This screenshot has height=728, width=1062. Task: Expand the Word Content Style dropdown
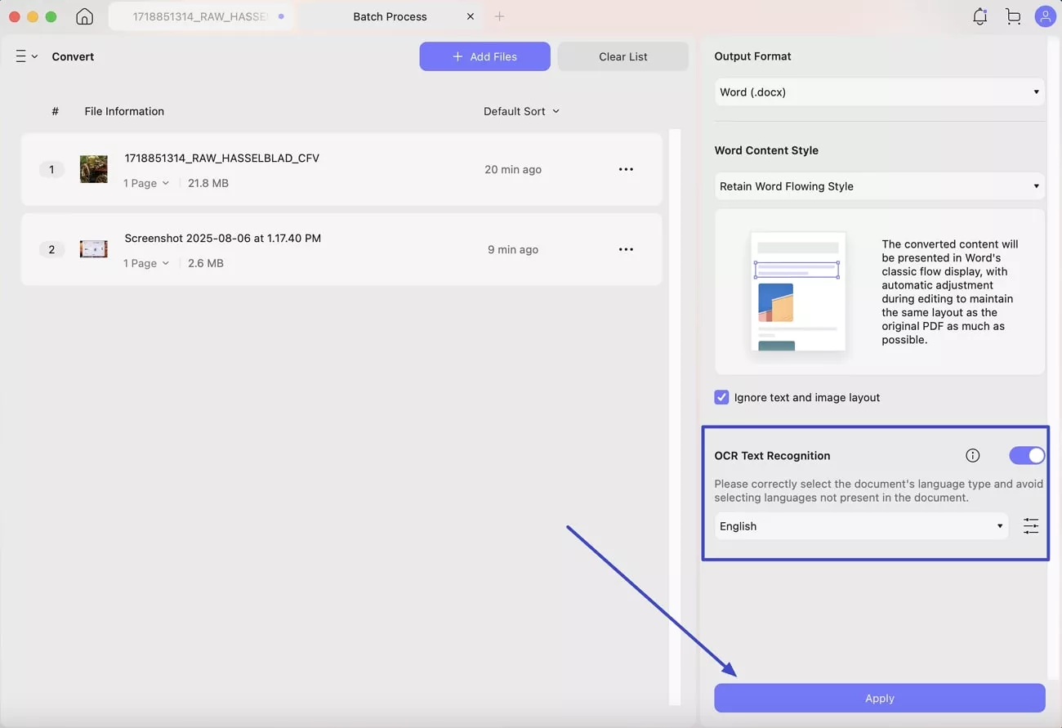click(879, 186)
